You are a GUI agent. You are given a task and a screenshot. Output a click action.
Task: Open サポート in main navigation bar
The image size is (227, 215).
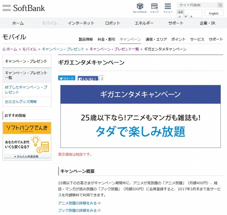tap(176, 23)
